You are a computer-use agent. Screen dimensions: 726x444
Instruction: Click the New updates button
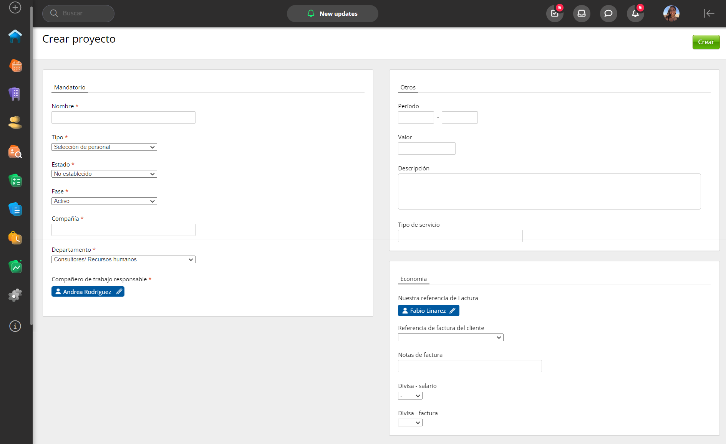click(x=332, y=13)
